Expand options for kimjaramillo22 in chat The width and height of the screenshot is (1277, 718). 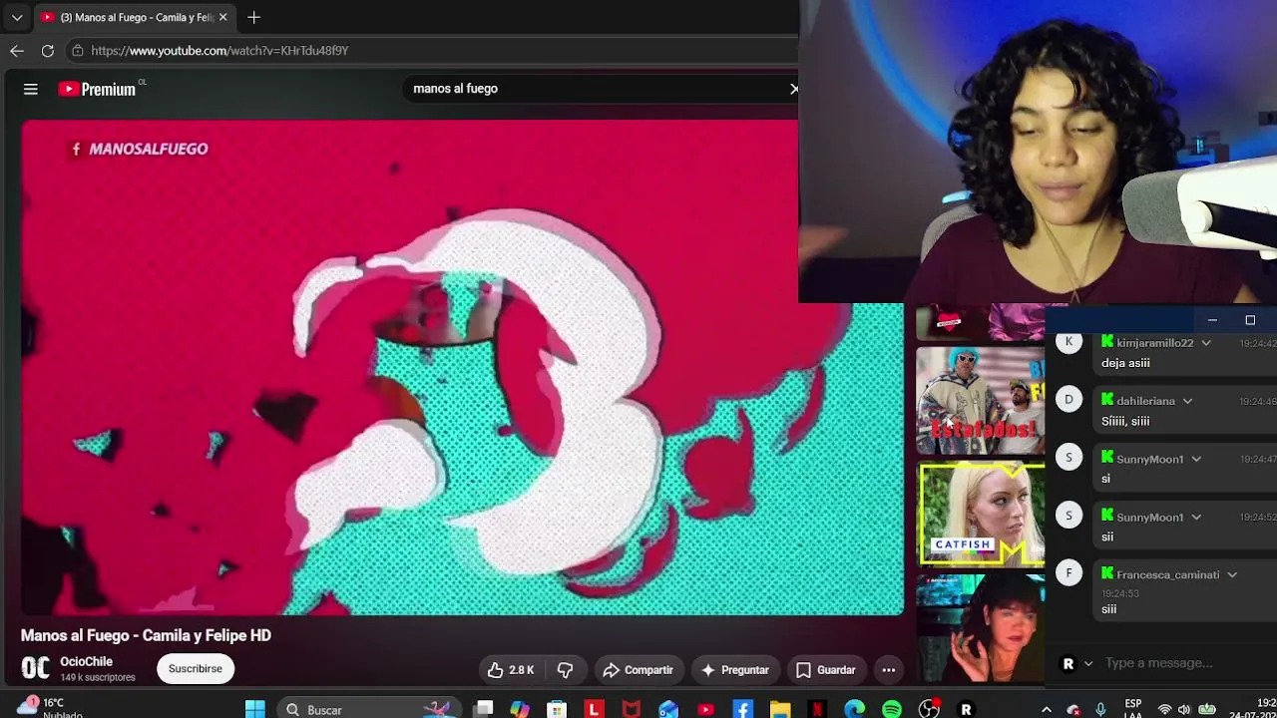click(1206, 343)
